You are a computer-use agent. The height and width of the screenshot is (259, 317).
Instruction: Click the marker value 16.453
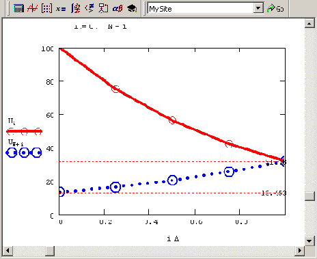click(x=273, y=193)
